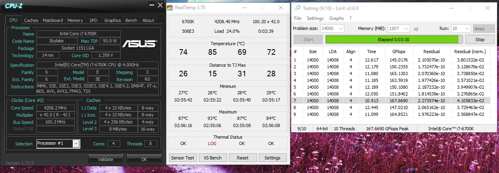This screenshot has height=173, width=499.
Task: Open the ? help menu in LinX
Action: (350, 18)
